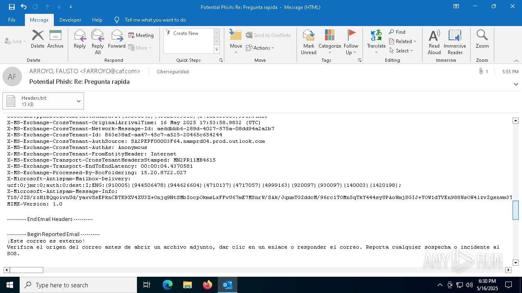Click the taskbar search box
522x293 pixels.
click(78, 285)
